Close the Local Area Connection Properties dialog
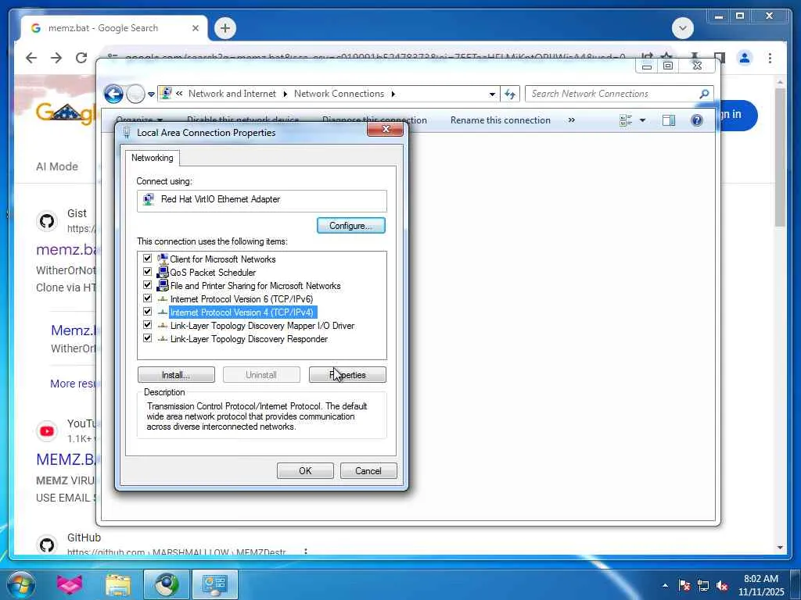 [386, 130]
